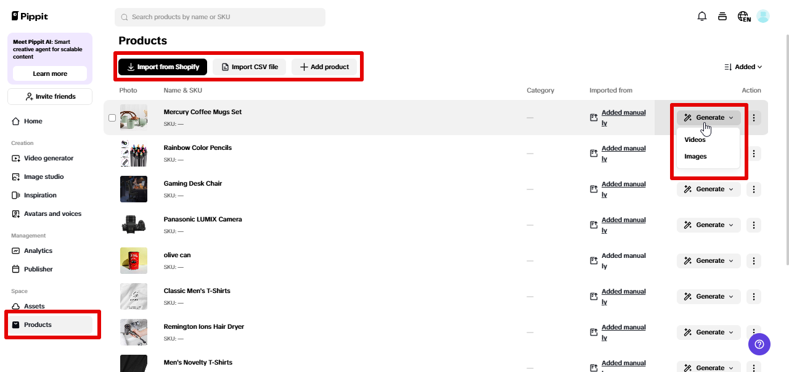Viewport: 789px width, 372px height.
Task: Select Inspiration in the Creation section
Action: (x=39, y=195)
